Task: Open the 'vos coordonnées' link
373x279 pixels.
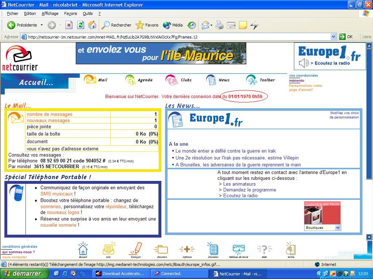Action: click(x=303, y=76)
